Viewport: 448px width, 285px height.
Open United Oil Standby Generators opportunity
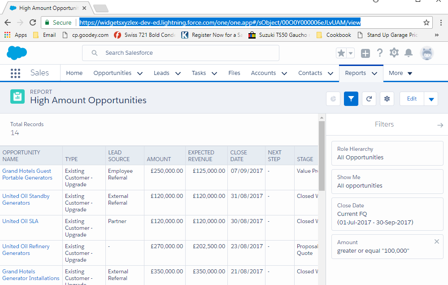click(26, 200)
